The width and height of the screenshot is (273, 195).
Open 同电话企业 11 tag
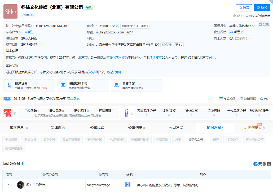[130, 26]
